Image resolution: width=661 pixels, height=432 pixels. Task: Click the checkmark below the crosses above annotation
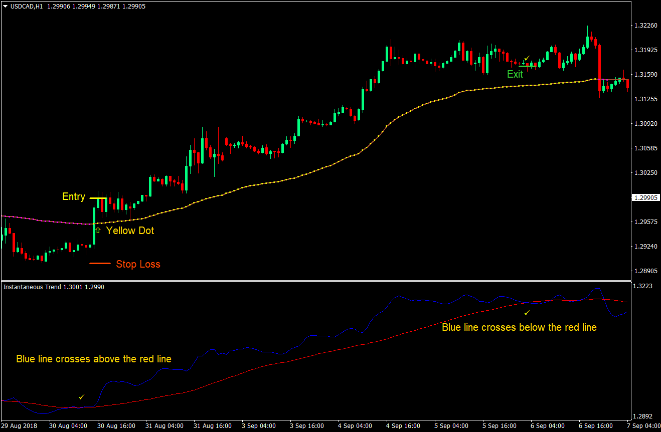(x=82, y=397)
